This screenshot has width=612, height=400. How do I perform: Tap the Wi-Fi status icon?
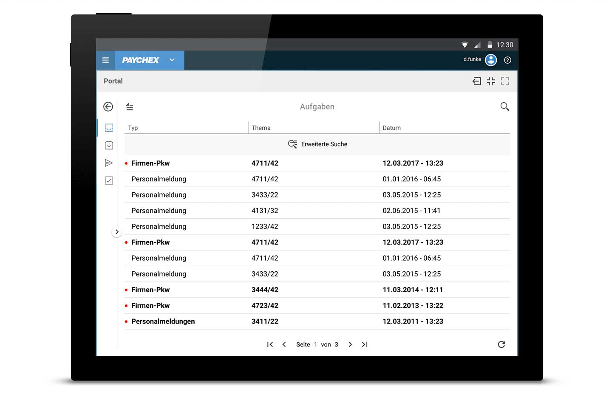coord(465,45)
